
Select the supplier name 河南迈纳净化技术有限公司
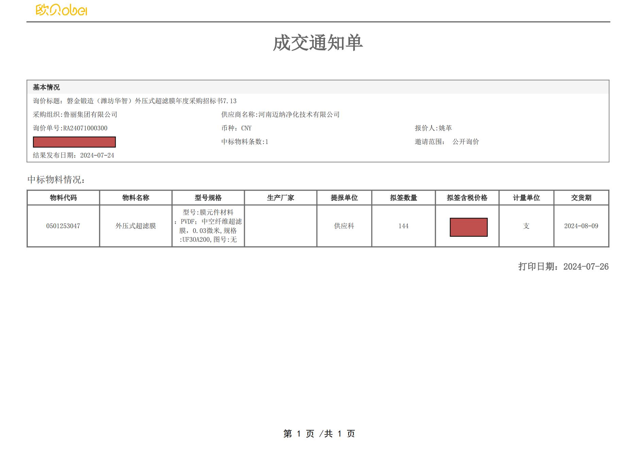299,114
